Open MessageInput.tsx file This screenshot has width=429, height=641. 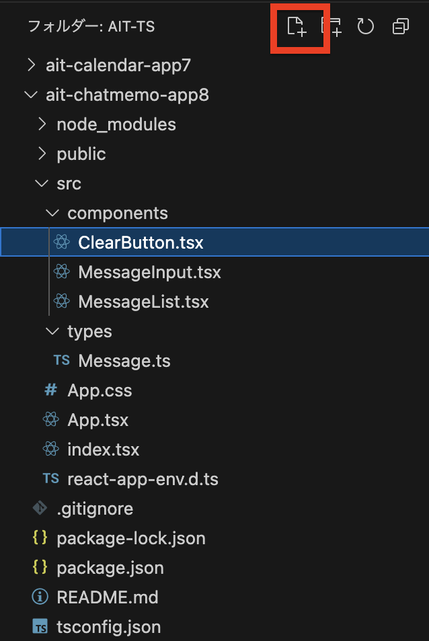(x=150, y=272)
